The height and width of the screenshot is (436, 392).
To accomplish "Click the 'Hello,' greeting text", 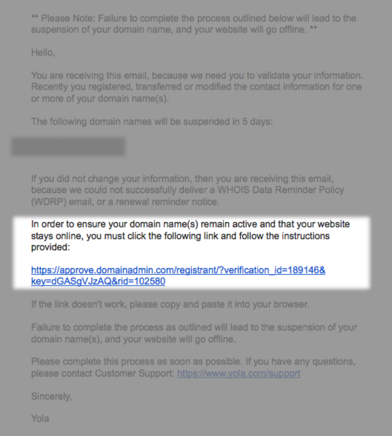I will (43, 53).
